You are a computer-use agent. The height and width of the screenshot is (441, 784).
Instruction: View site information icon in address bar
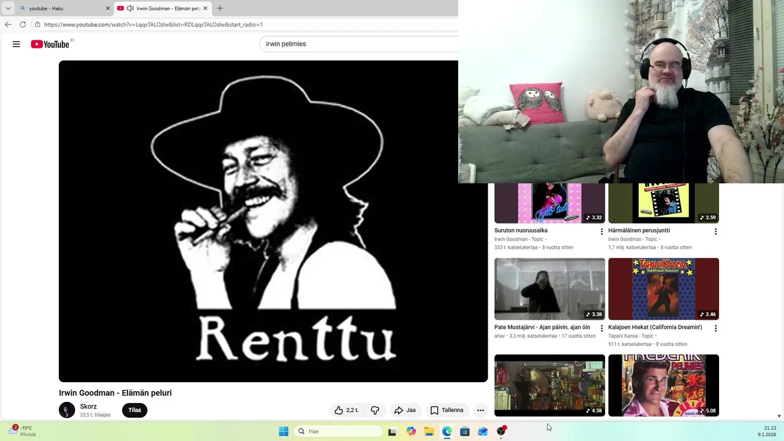point(37,24)
